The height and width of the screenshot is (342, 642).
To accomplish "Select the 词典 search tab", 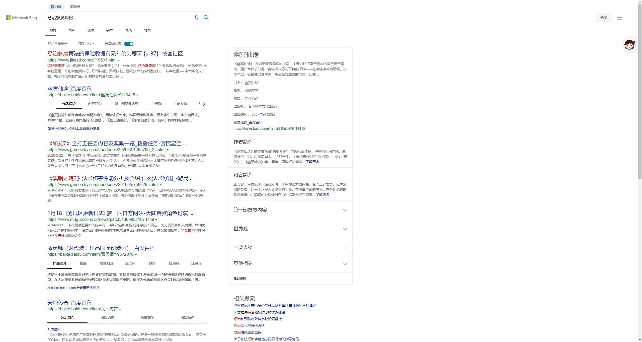I will pyautogui.click(x=128, y=30).
